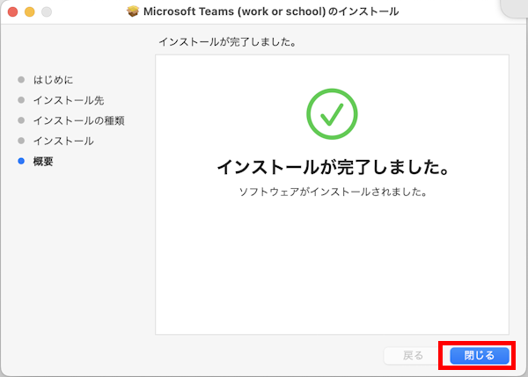Click the bullet beside インストール先

point(21,100)
